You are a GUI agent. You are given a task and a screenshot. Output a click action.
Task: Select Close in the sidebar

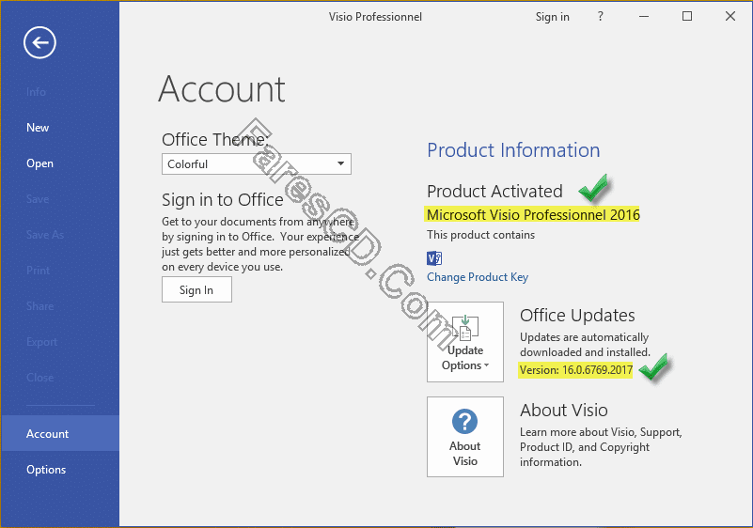tap(39, 378)
